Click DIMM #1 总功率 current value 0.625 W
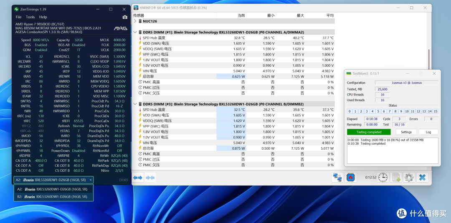Image resolution: width=451 pixels, height=223 pixels. pos(239,77)
